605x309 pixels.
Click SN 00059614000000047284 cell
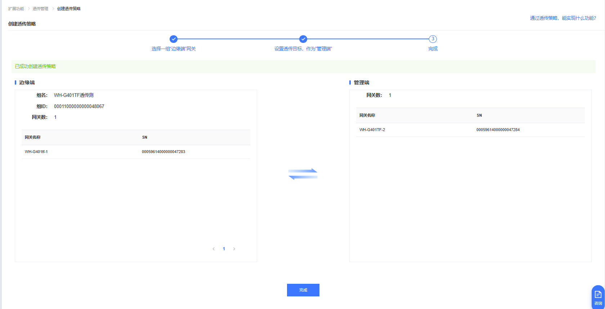(x=498, y=130)
